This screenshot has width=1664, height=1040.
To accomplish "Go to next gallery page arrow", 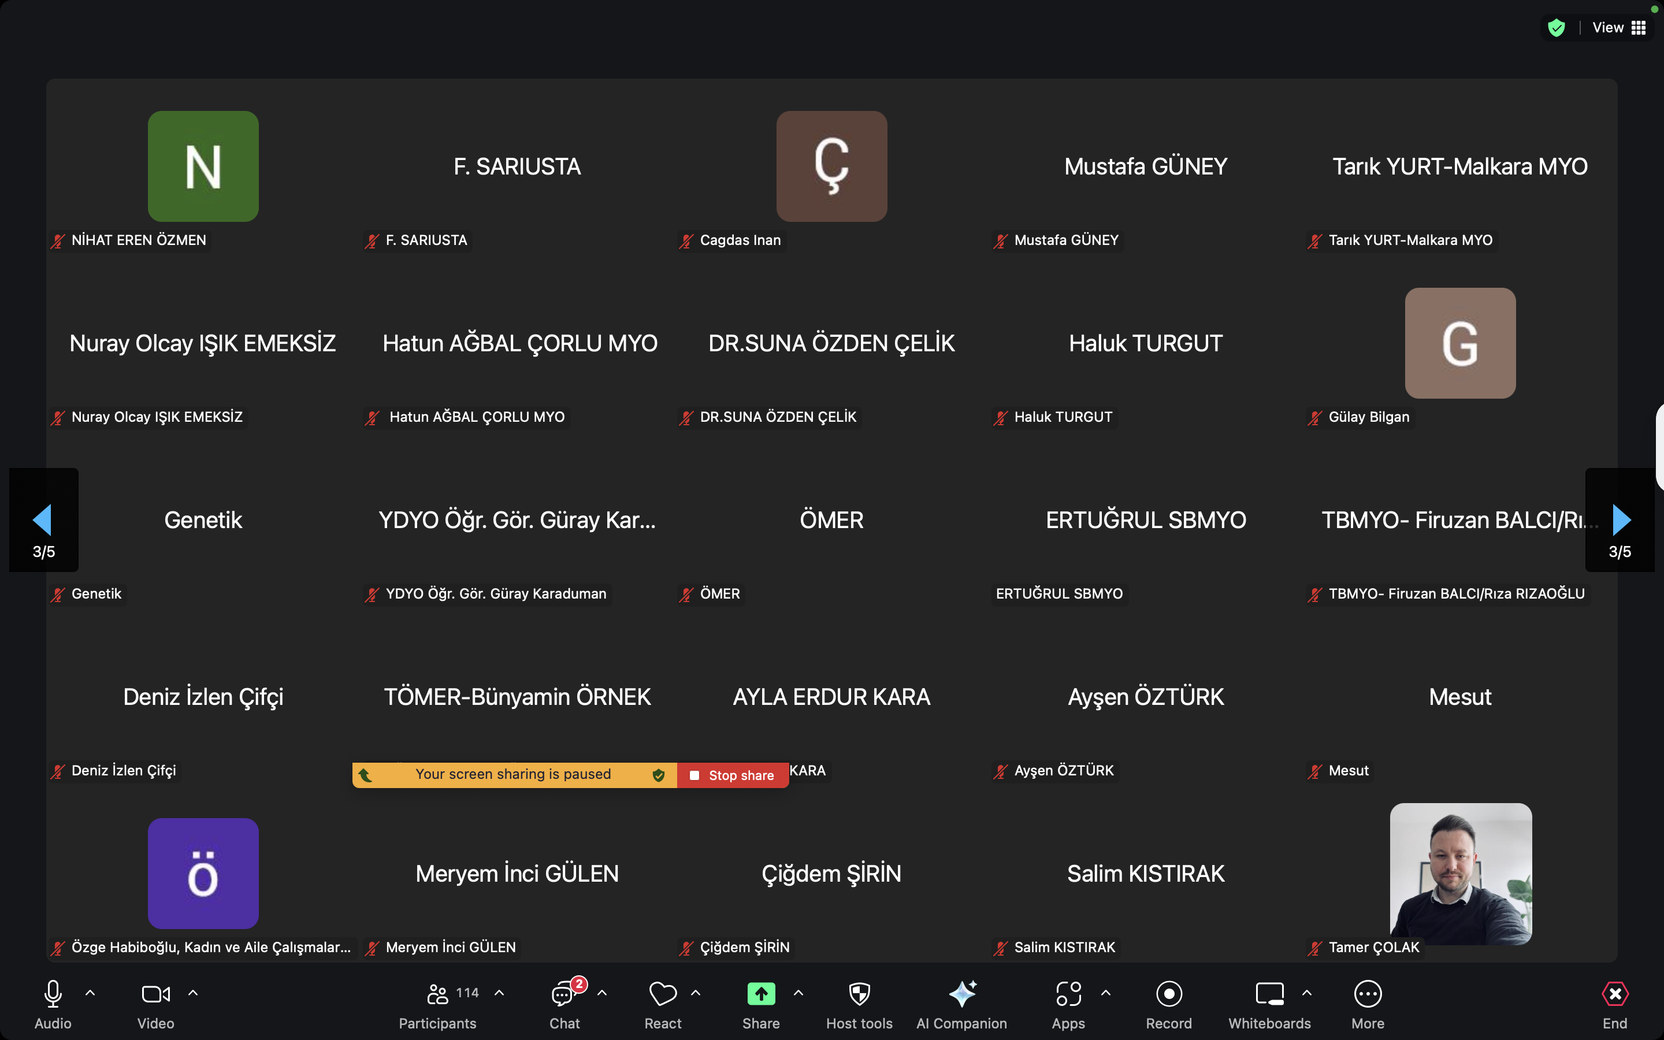I will pyautogui.click(x=1621, y=520).
